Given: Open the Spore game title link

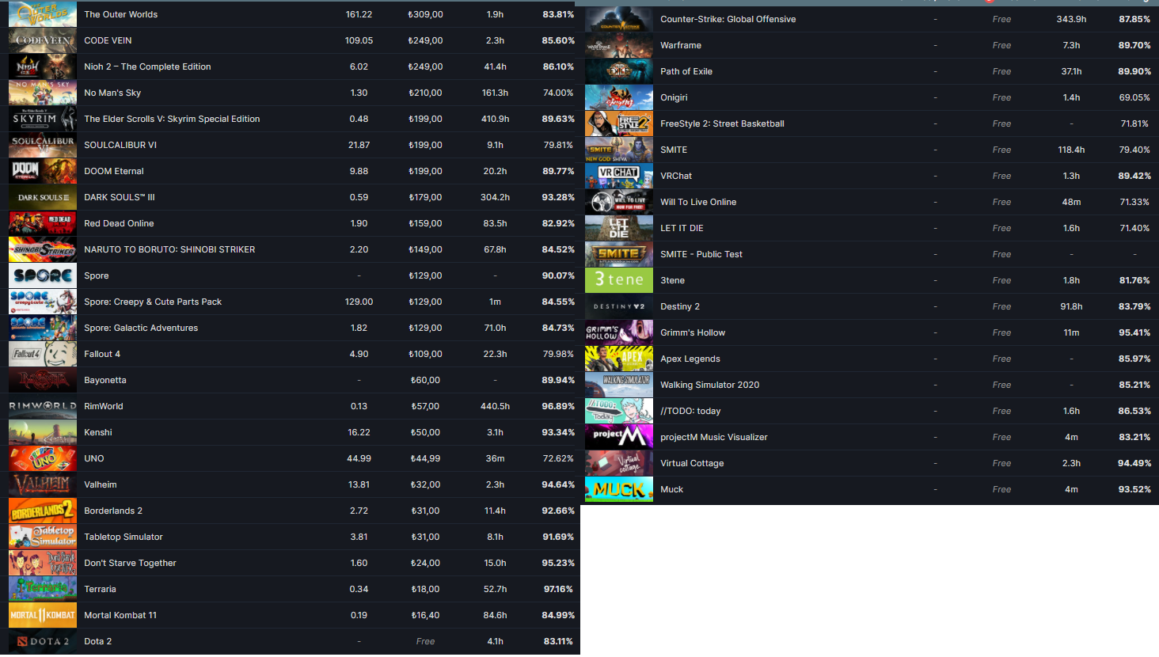Looking at the screenshot, I should point(97,275).
